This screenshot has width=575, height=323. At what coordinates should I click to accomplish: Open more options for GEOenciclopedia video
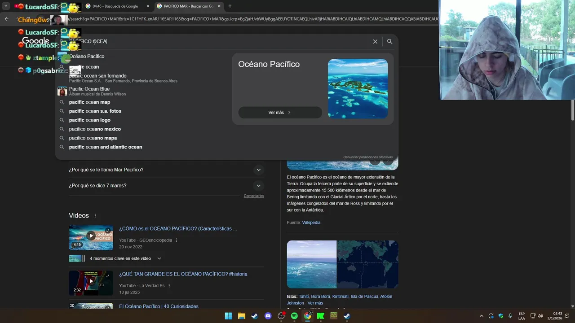[x=176, y=240]
